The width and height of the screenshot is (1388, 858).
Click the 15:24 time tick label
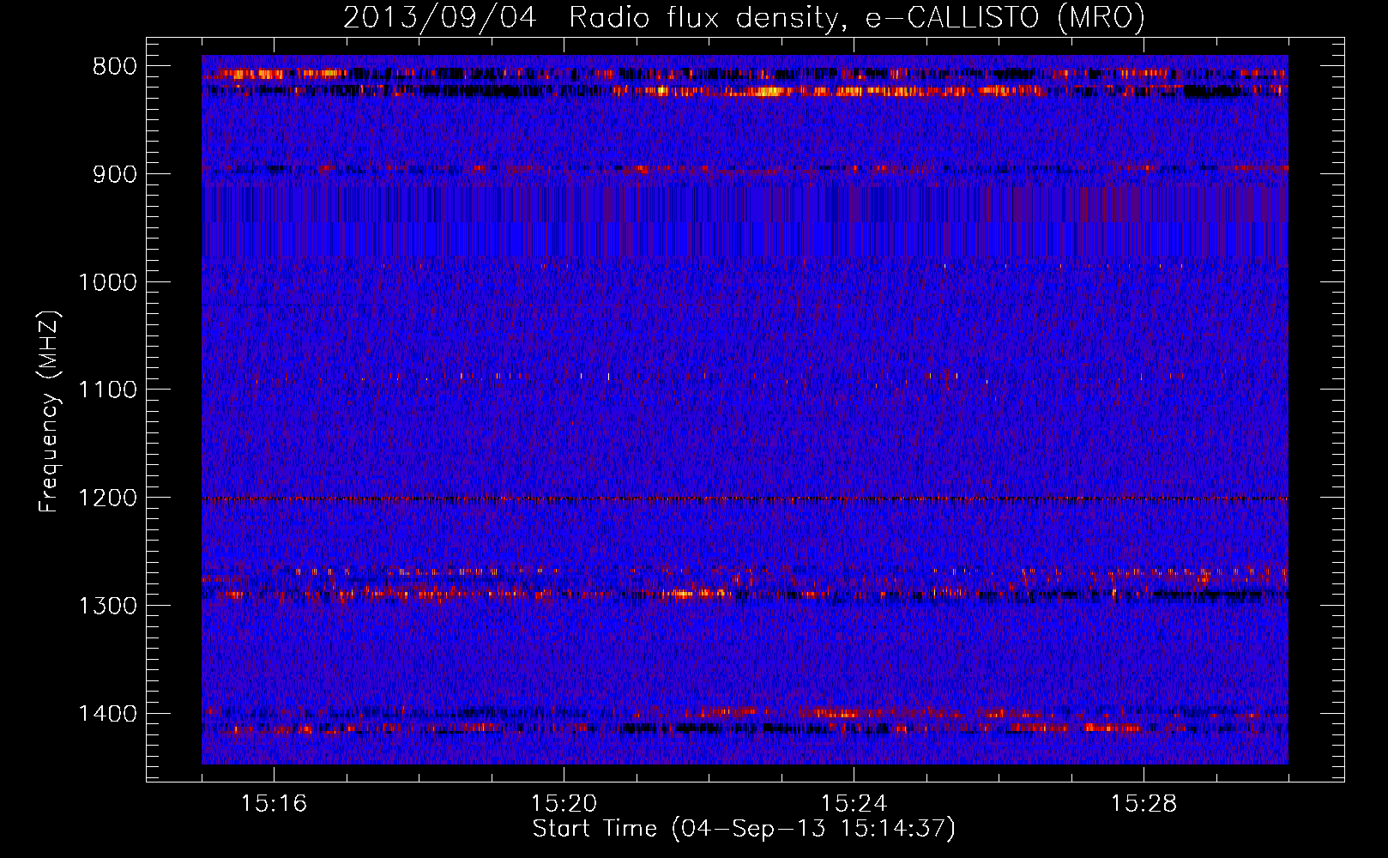point(854,804)
